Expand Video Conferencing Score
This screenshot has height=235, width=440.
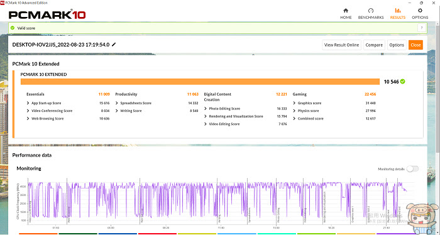click(28, 111)
